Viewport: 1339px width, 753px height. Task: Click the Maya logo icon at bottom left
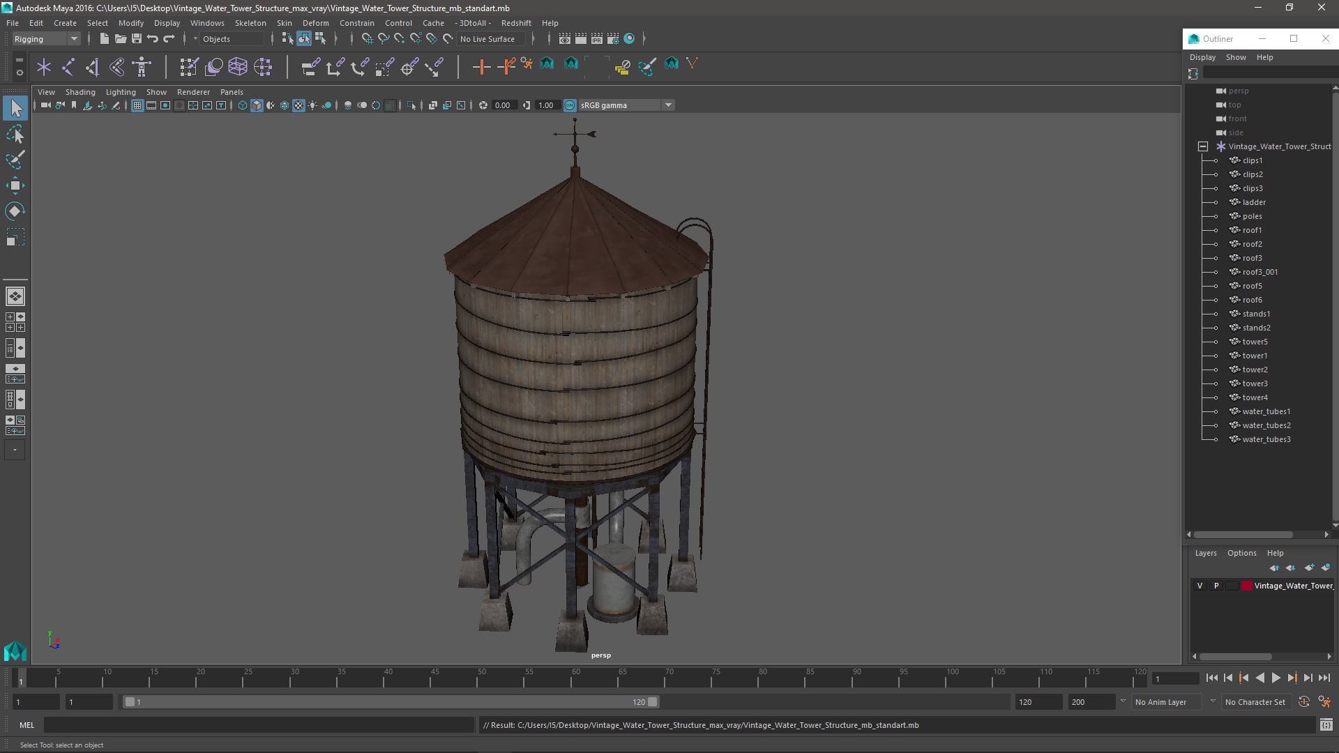click(15, 651)
